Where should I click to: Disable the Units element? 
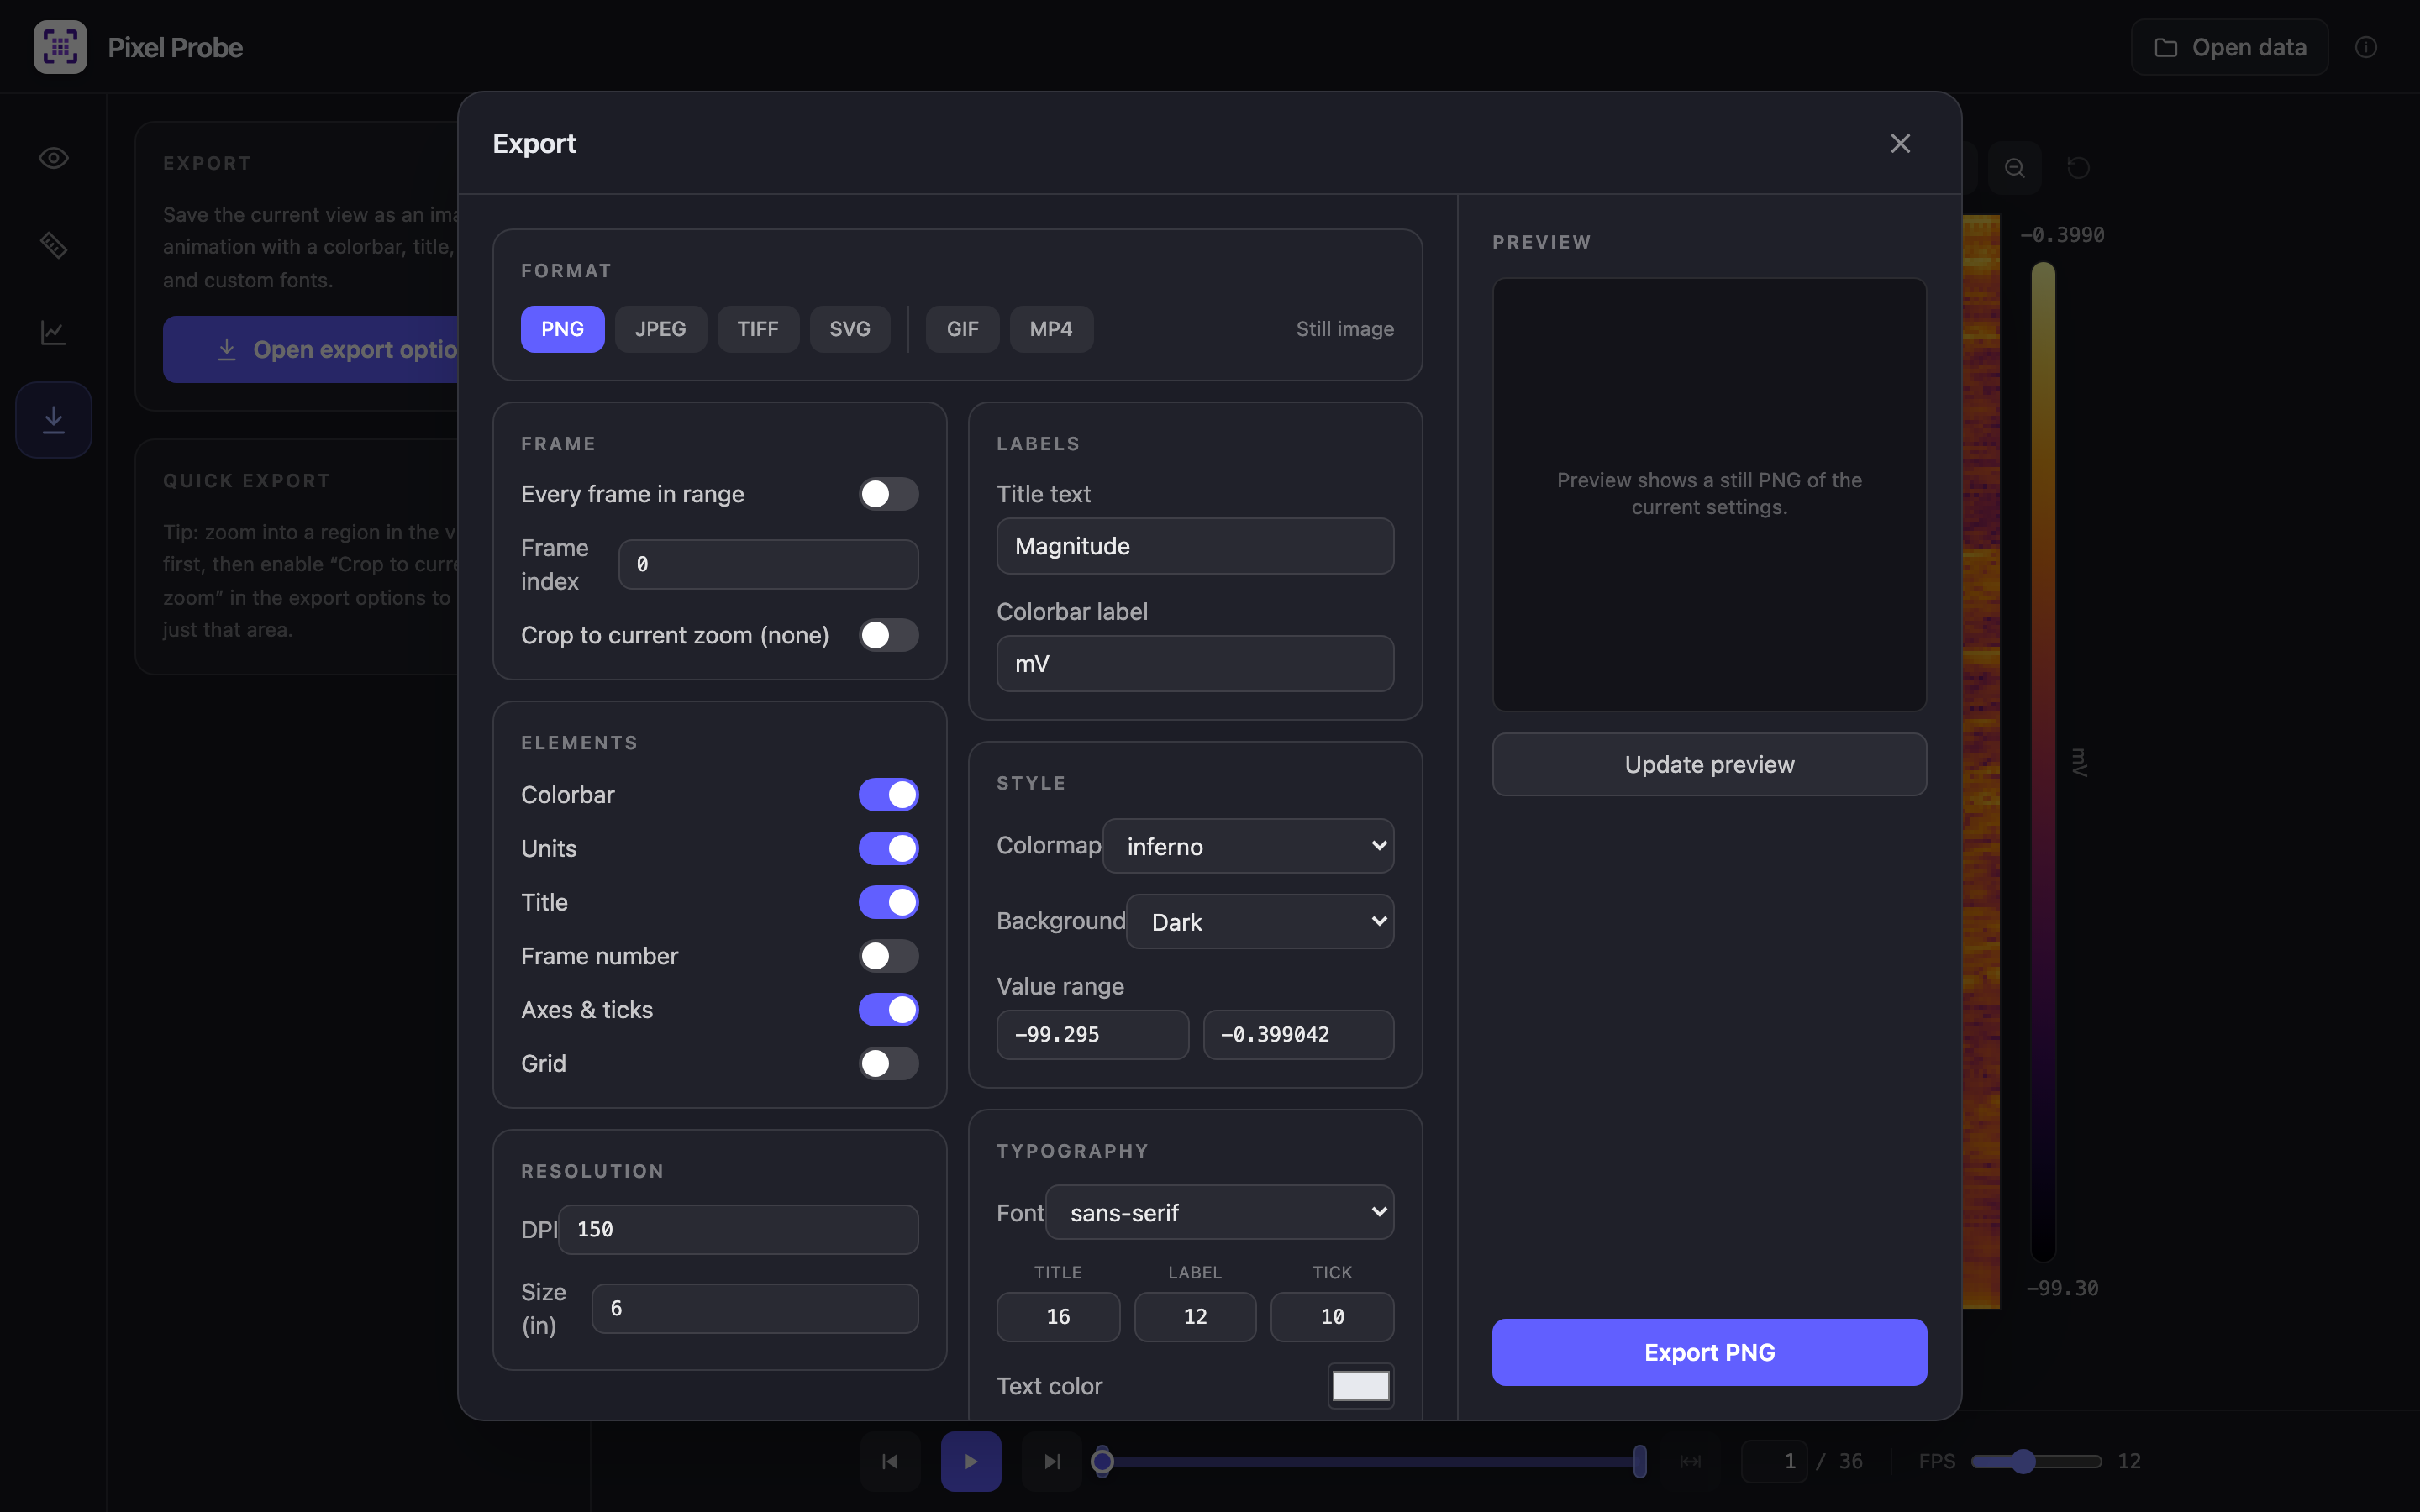888,848
